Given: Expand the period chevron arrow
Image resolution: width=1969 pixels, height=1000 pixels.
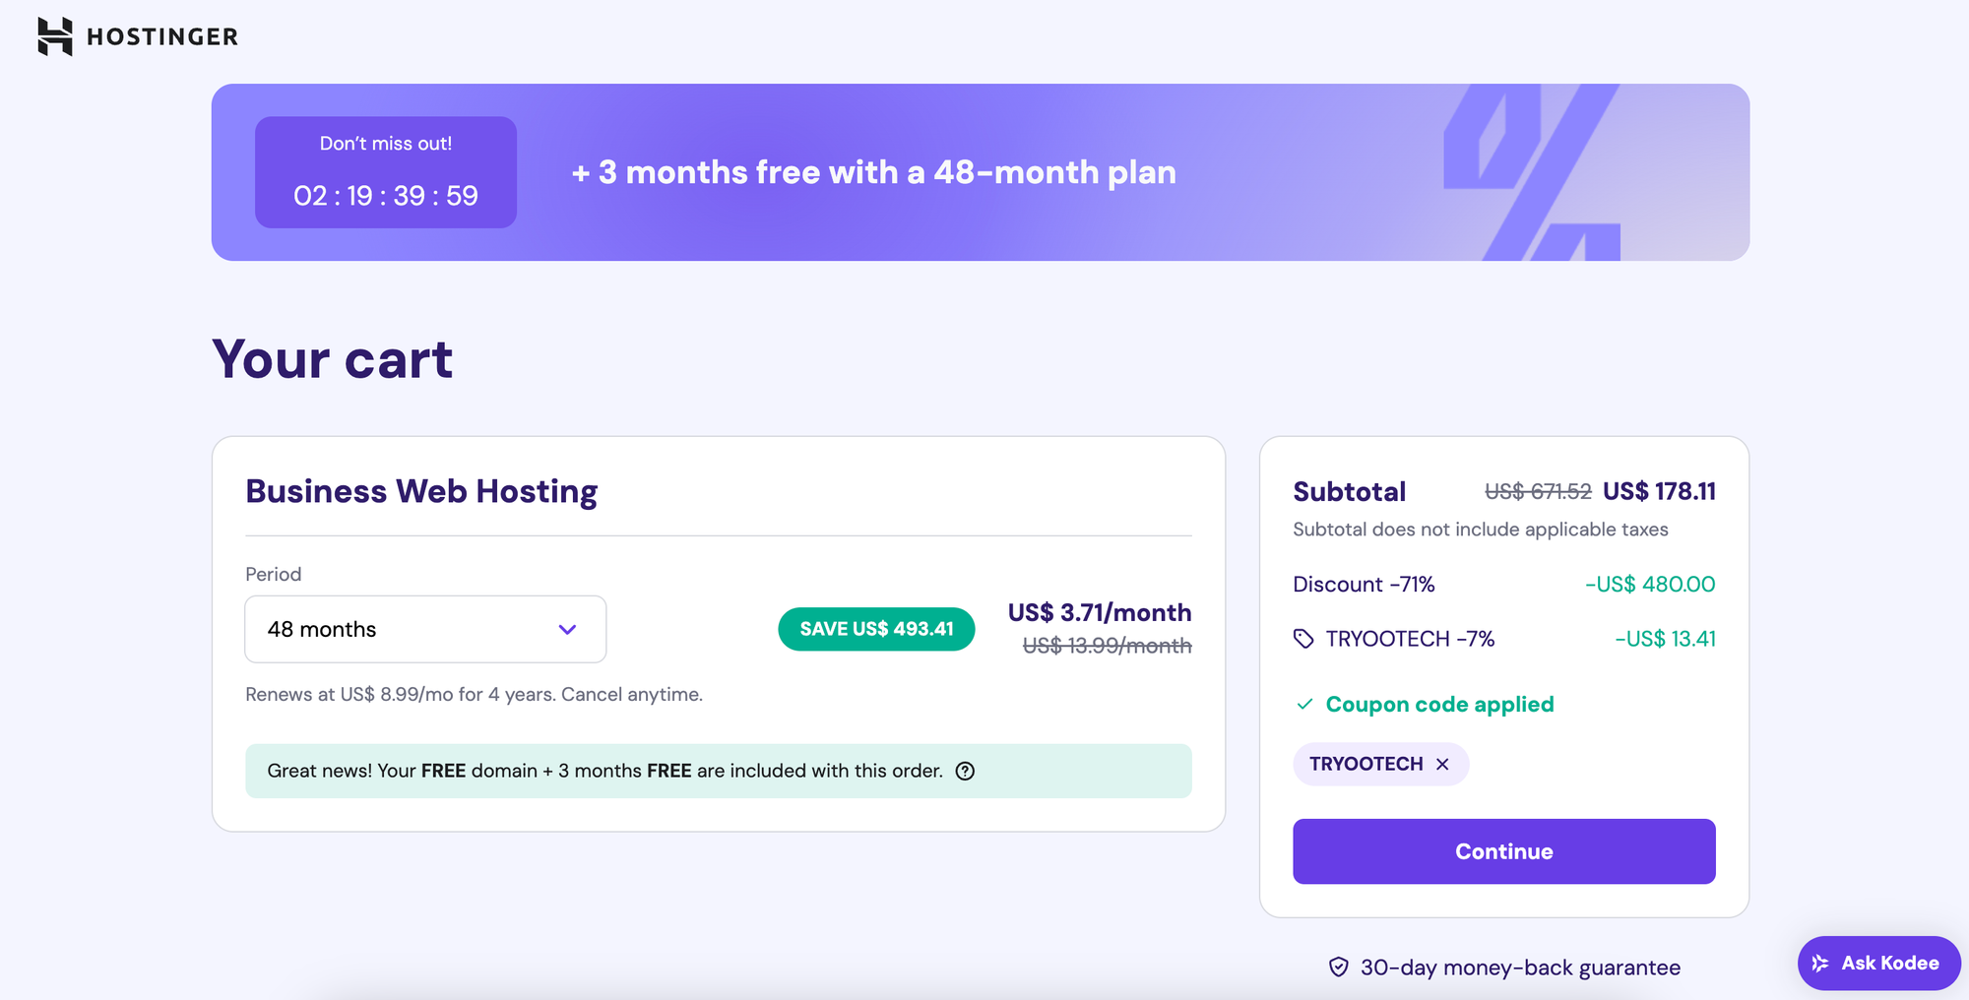Looking at the screenshot, I should [x=567, y=629].
